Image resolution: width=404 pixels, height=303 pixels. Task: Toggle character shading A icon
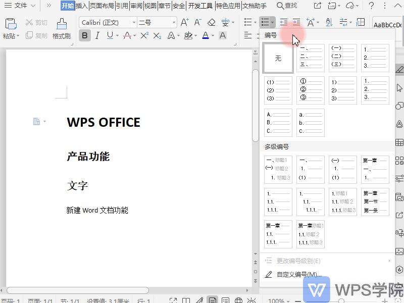223,35
